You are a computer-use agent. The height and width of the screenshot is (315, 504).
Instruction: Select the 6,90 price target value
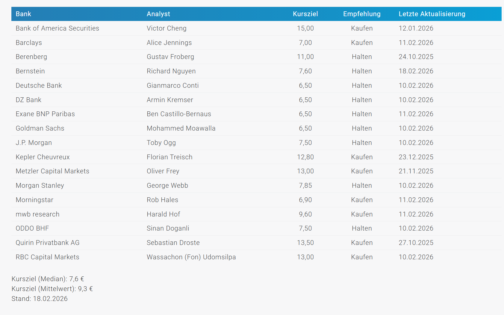click(x=305, y=200)
